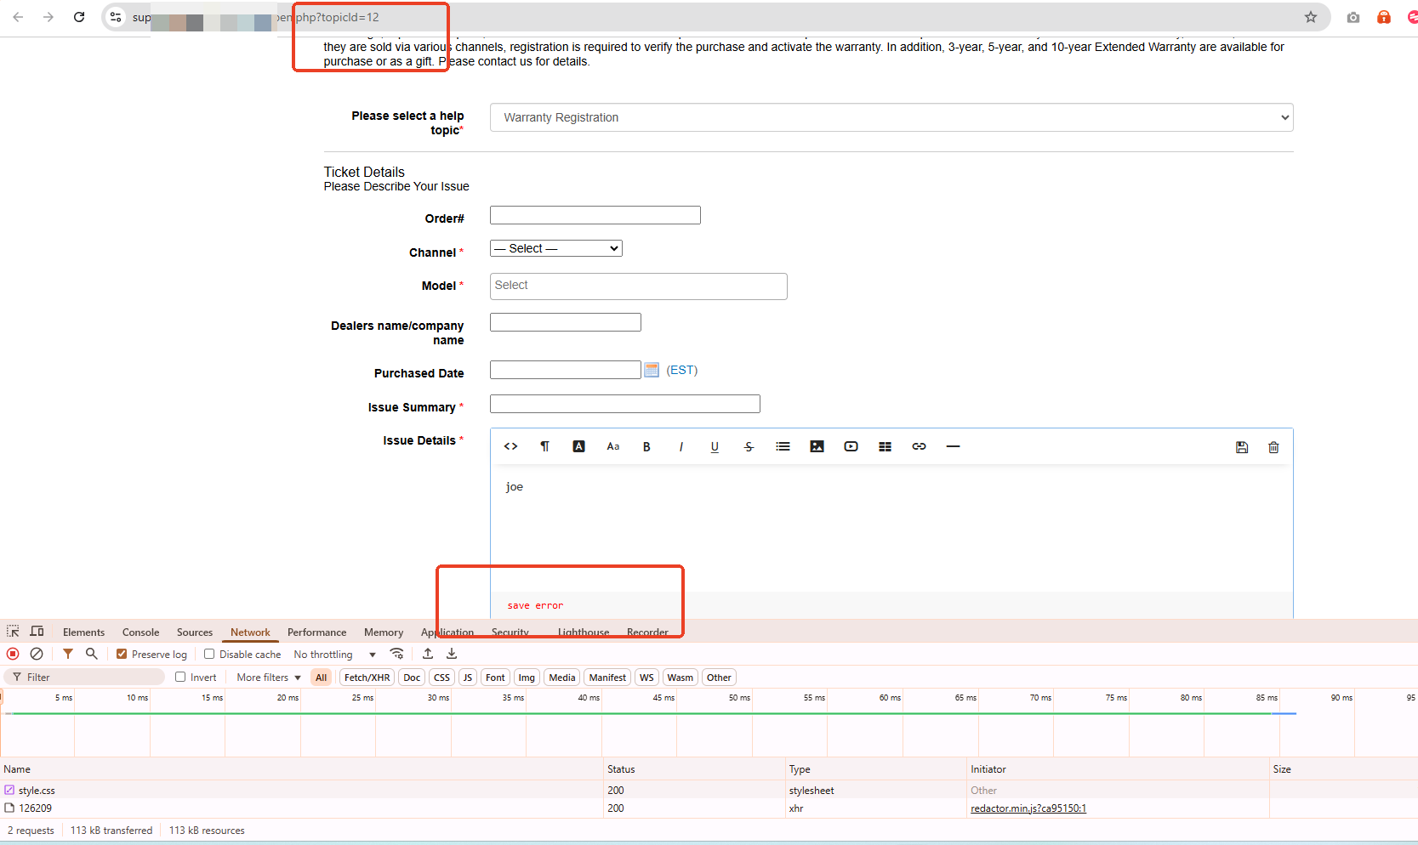Clear the network log in DevTools
This screenshot has height=845, width=1418.
(x=37, y=654)
